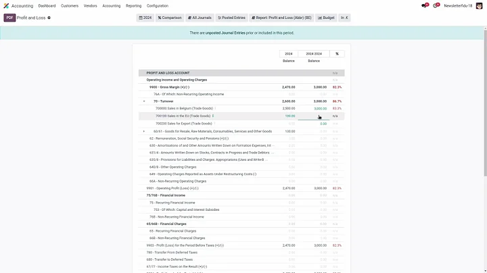Open the Budget filter dropdown
Image resolution: width=487 pixels, height=273 pixels.
326,18
